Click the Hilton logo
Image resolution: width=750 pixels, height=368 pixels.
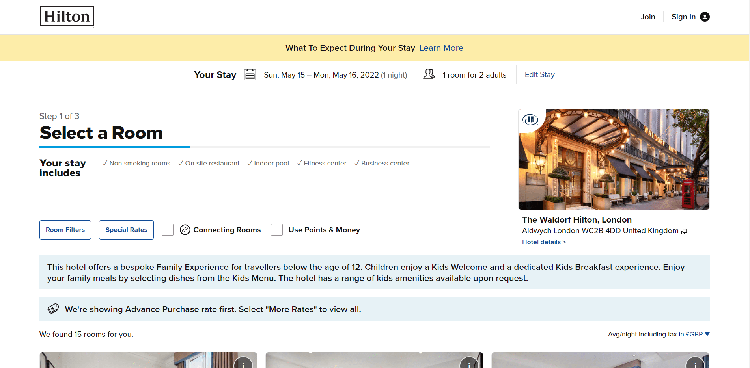pos(67,17)
